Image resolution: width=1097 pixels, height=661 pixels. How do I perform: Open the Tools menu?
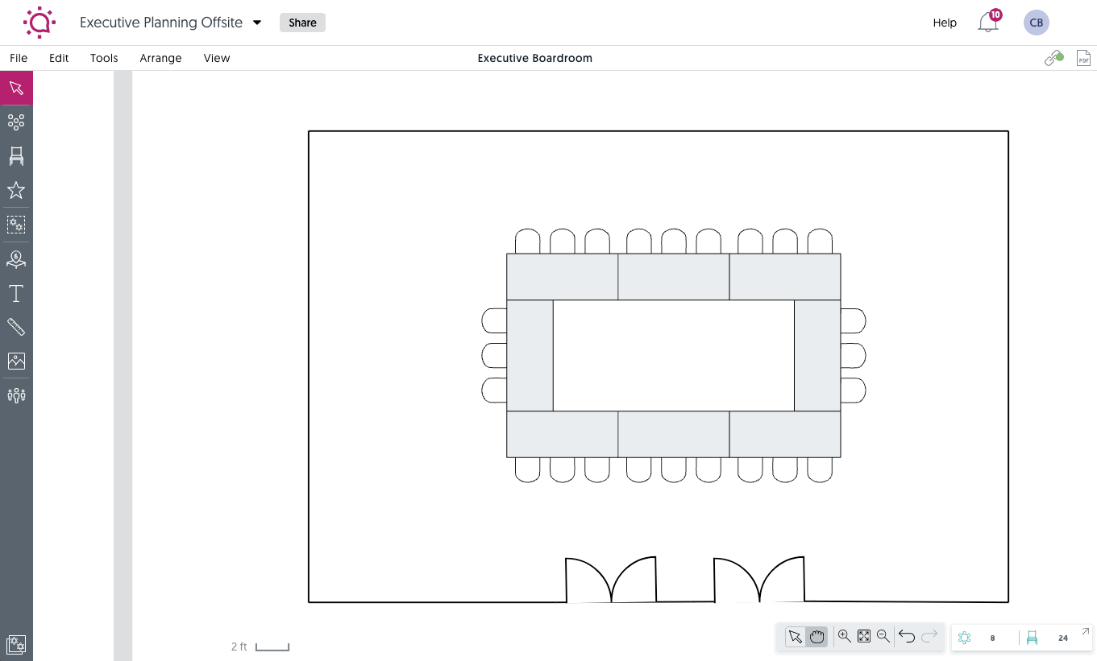[x=103, y=58]
